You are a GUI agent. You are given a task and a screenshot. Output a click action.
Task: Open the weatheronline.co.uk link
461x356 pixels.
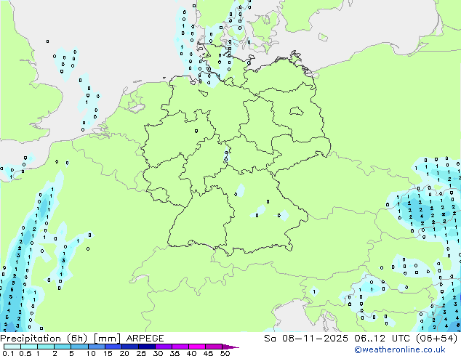(x=400, y=350)
